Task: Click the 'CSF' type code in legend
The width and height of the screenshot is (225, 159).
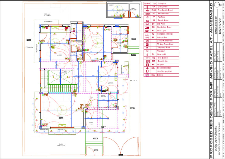Action: (x=154, y=61)
